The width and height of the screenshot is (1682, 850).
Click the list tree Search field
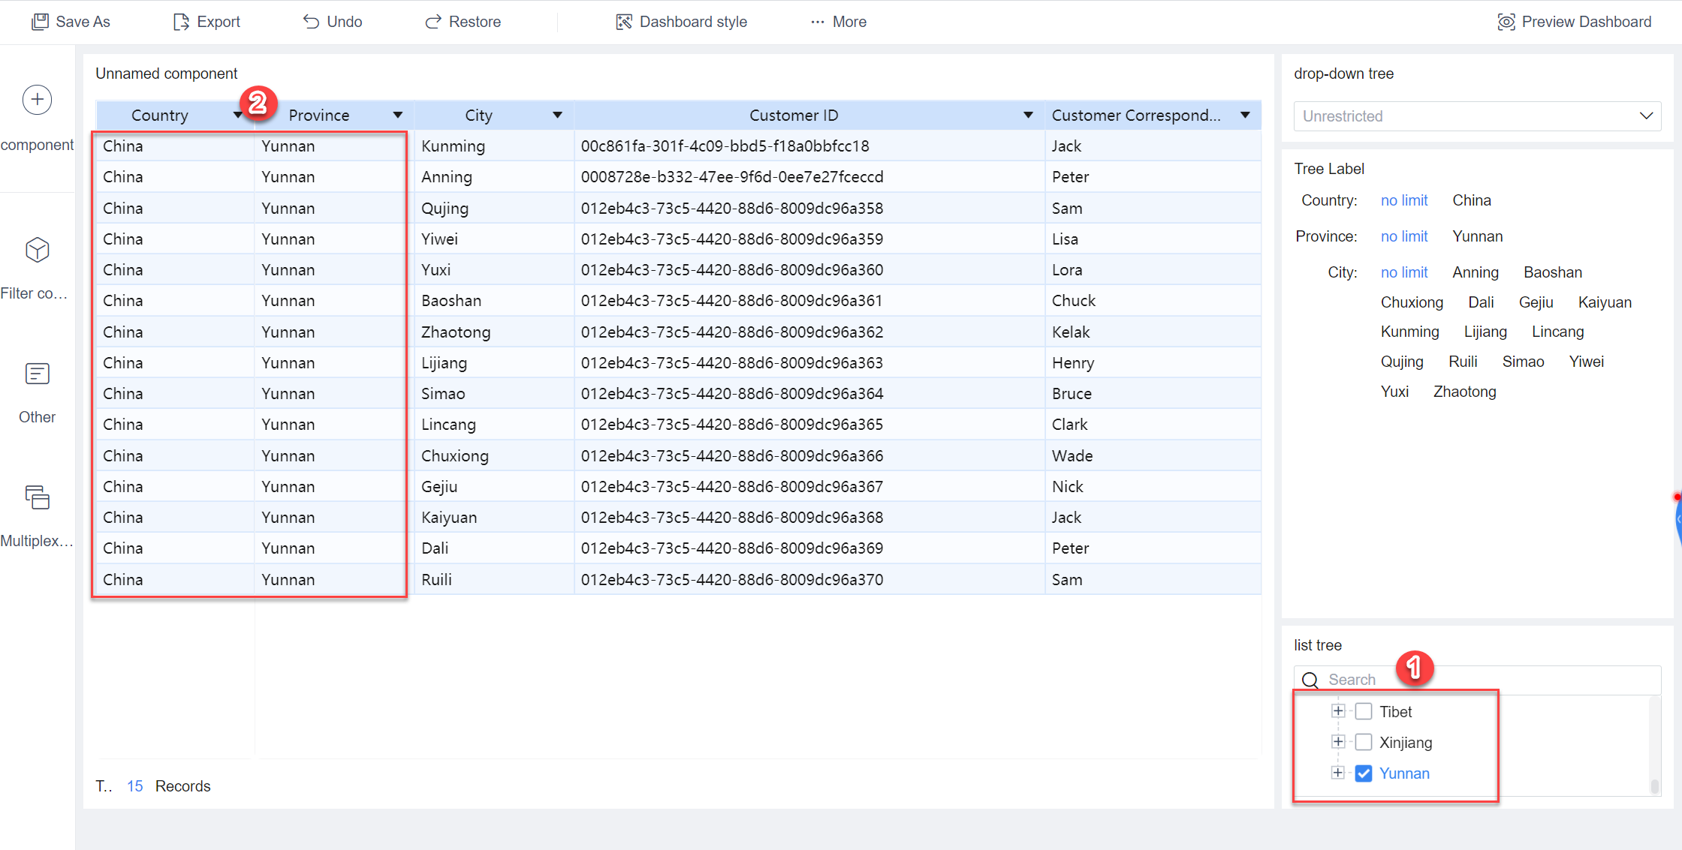click(1477, 680)
